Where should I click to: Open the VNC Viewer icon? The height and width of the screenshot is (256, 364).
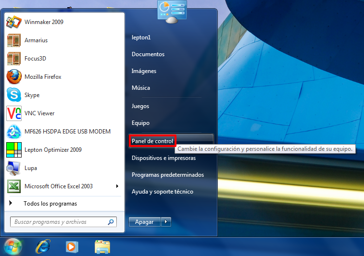point(14,113)
